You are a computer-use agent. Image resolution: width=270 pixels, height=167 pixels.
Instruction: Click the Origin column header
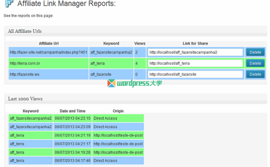coord(118,111)
